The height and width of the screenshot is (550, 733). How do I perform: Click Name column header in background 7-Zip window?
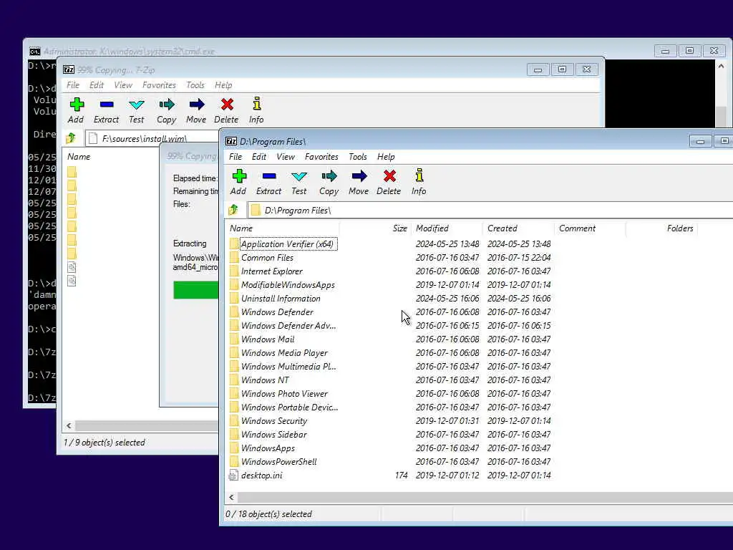click(x=79, y=157)
